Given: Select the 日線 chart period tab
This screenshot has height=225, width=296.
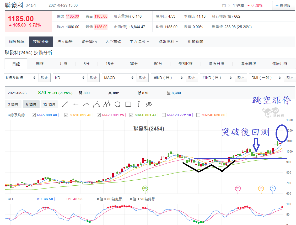Looking at the screenshot, I should point(16,64).
